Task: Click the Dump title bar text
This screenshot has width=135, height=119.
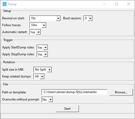Action: pyautogui.click(x=12, y=4)
